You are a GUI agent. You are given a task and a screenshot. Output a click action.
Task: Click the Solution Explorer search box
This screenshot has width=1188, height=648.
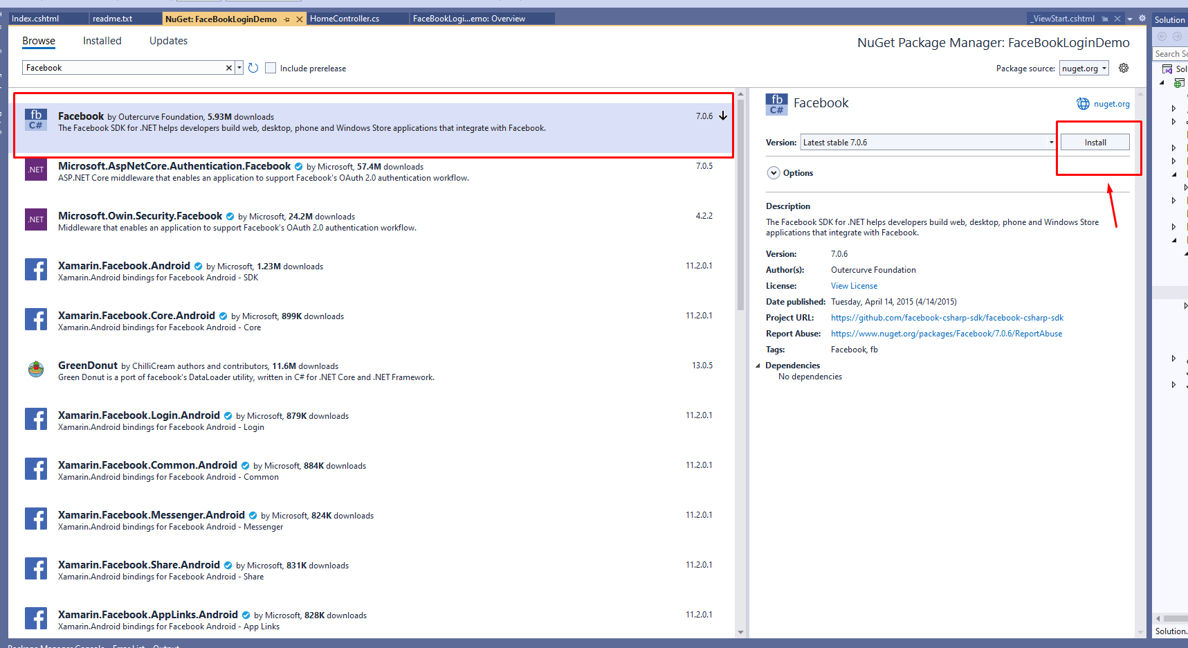tap(1170, 54)
